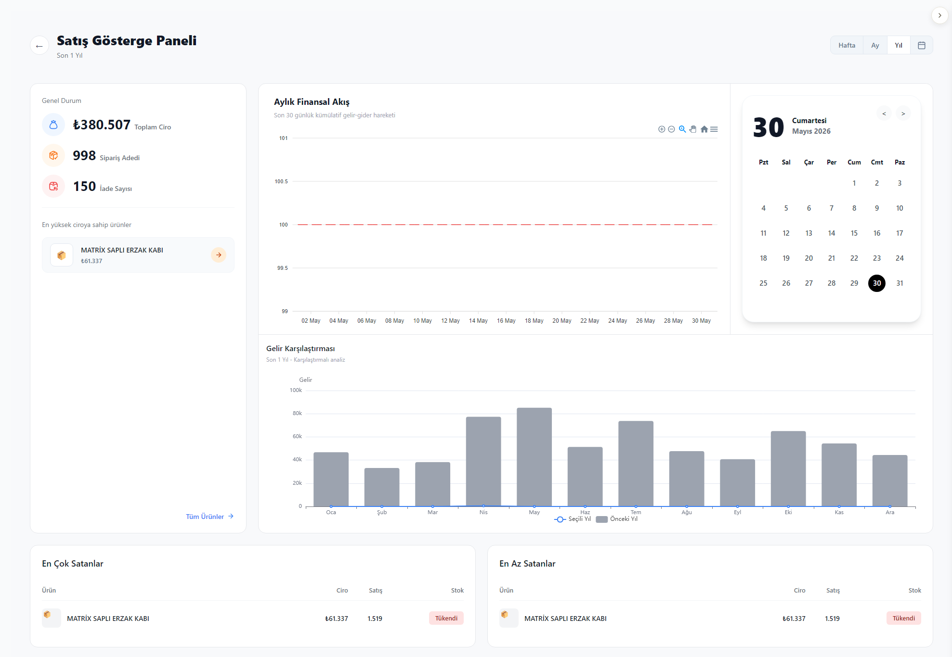Reset chart zoom with home icon
Viewport: 952px width, 657px height.
tap(704, 129)
